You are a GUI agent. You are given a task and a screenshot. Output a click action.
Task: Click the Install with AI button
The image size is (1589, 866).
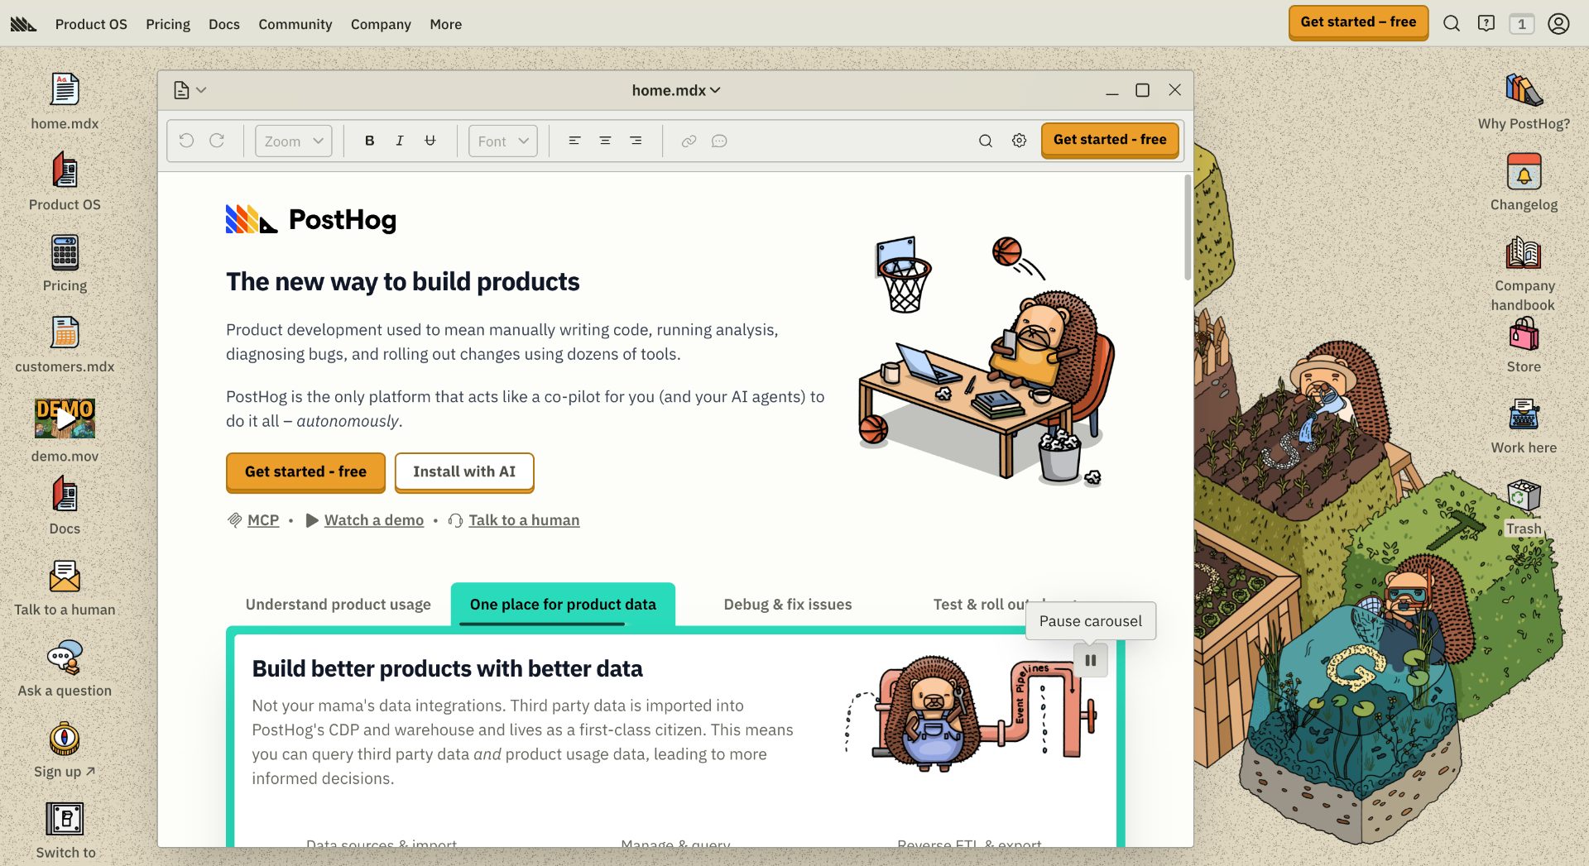(x=464, y=471)
